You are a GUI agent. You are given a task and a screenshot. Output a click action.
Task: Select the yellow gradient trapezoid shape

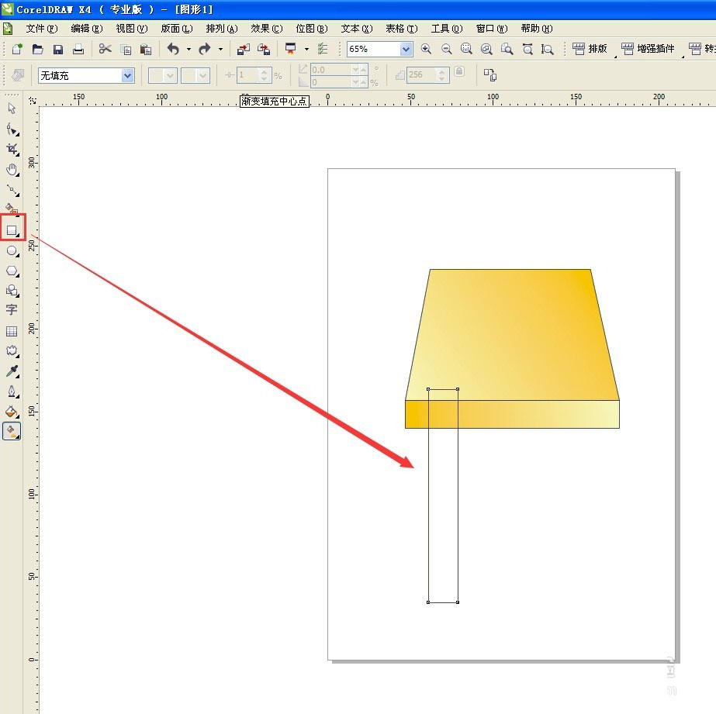pyautogui.click(x=512, y=335)
